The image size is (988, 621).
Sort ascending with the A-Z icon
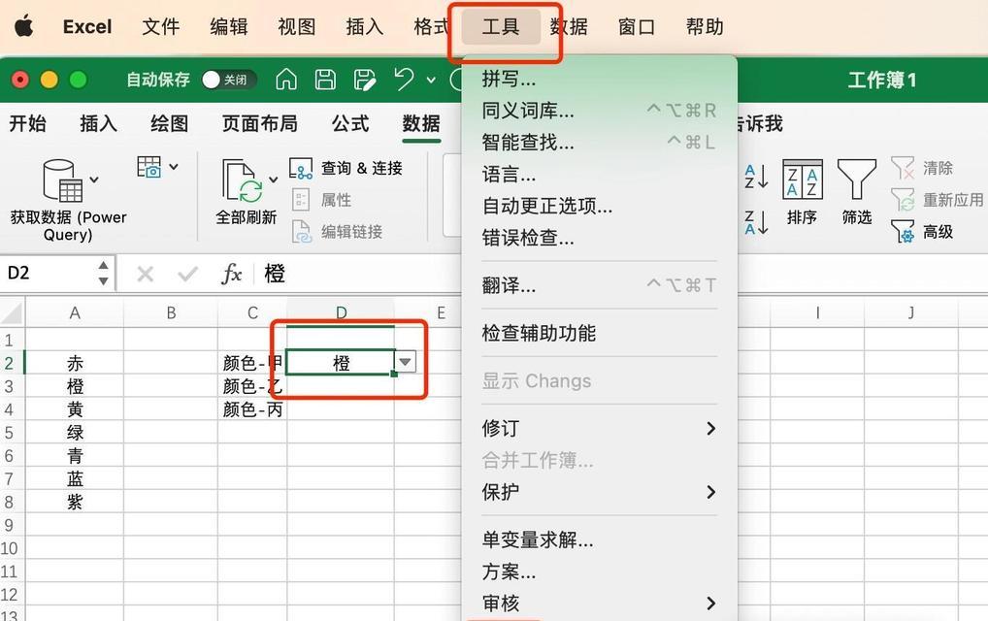click(x=756, y=176)
